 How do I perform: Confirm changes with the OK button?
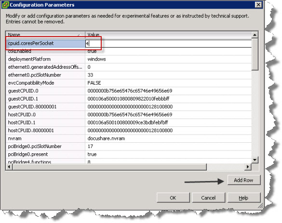173,198
